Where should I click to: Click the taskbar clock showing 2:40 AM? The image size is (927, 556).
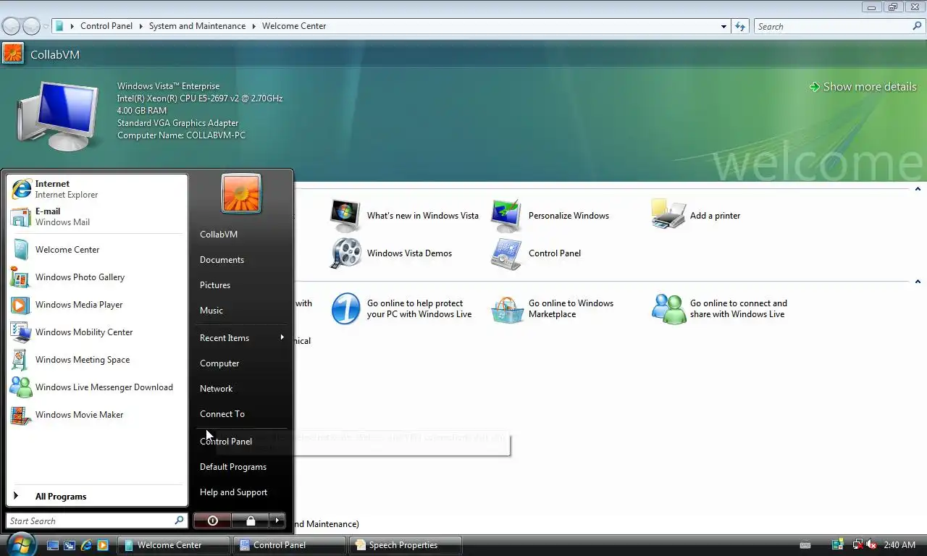tap(899, 545)
